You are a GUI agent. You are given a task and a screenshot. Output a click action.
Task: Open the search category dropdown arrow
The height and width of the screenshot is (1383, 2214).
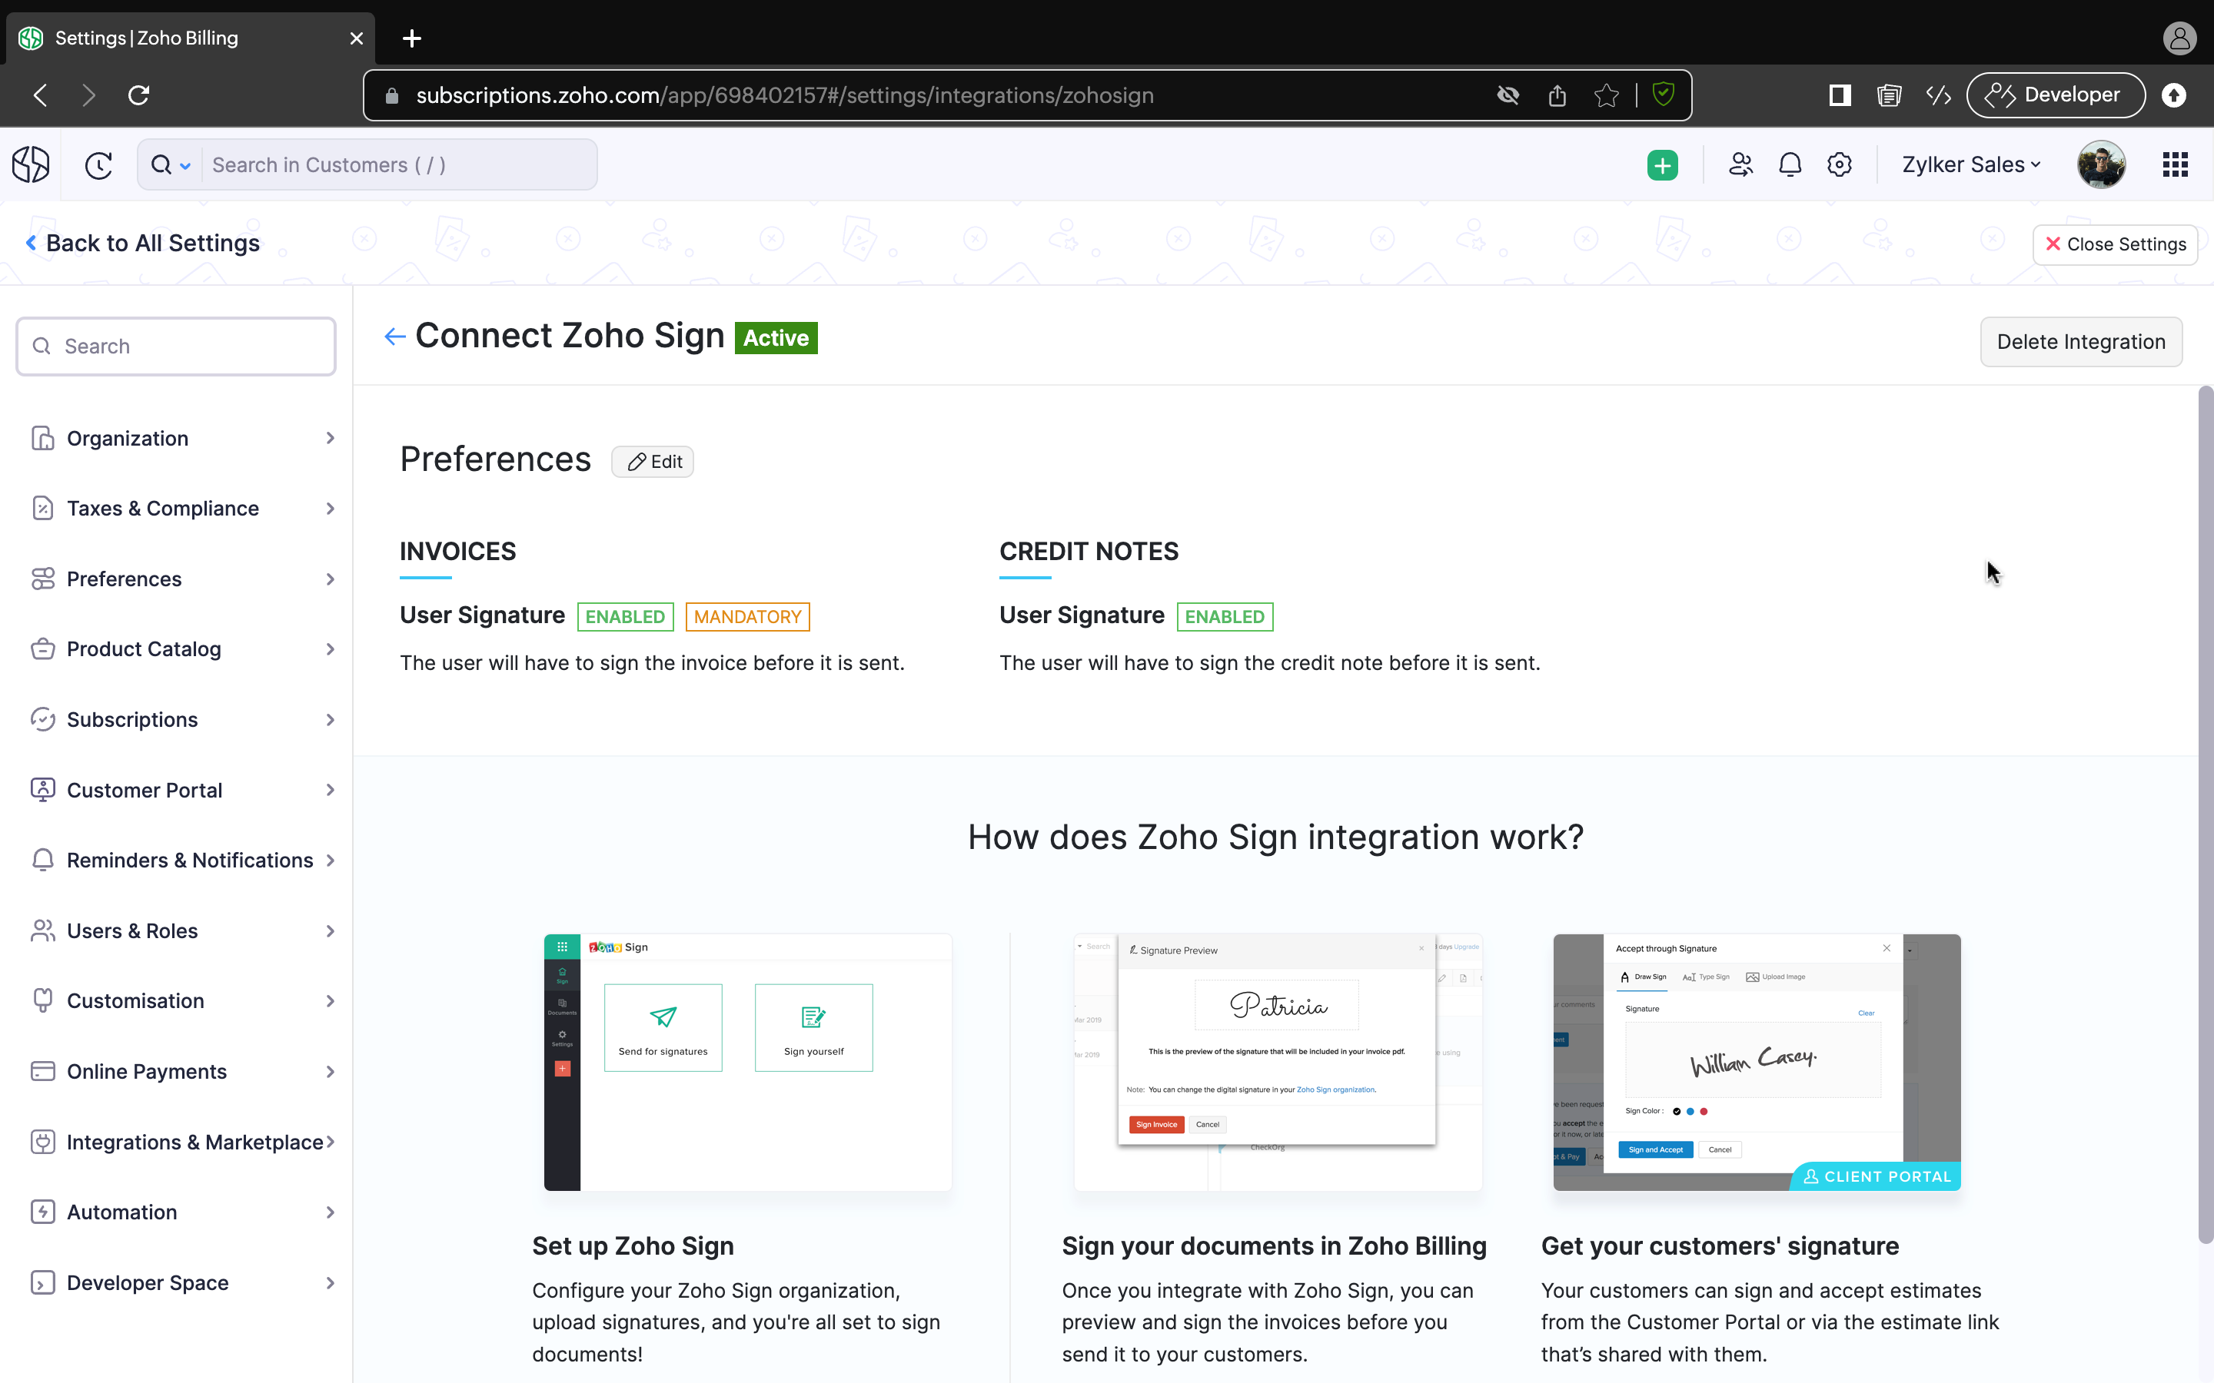coord(184,165)
